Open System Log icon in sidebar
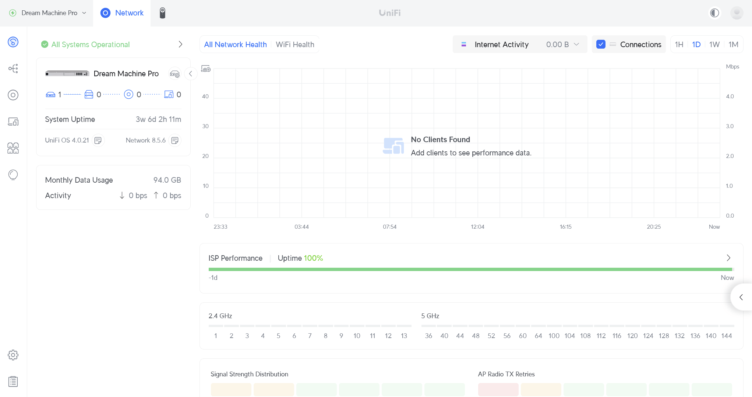This screenshot has height=397, width=752. pos(13,382)
